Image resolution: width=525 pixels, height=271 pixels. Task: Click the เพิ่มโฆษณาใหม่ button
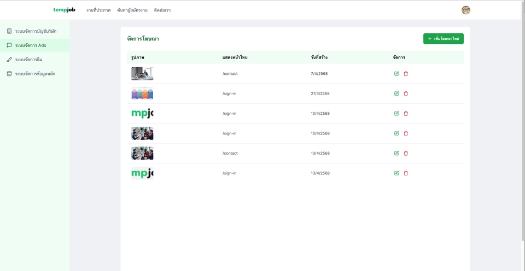[x=444, y=39]
